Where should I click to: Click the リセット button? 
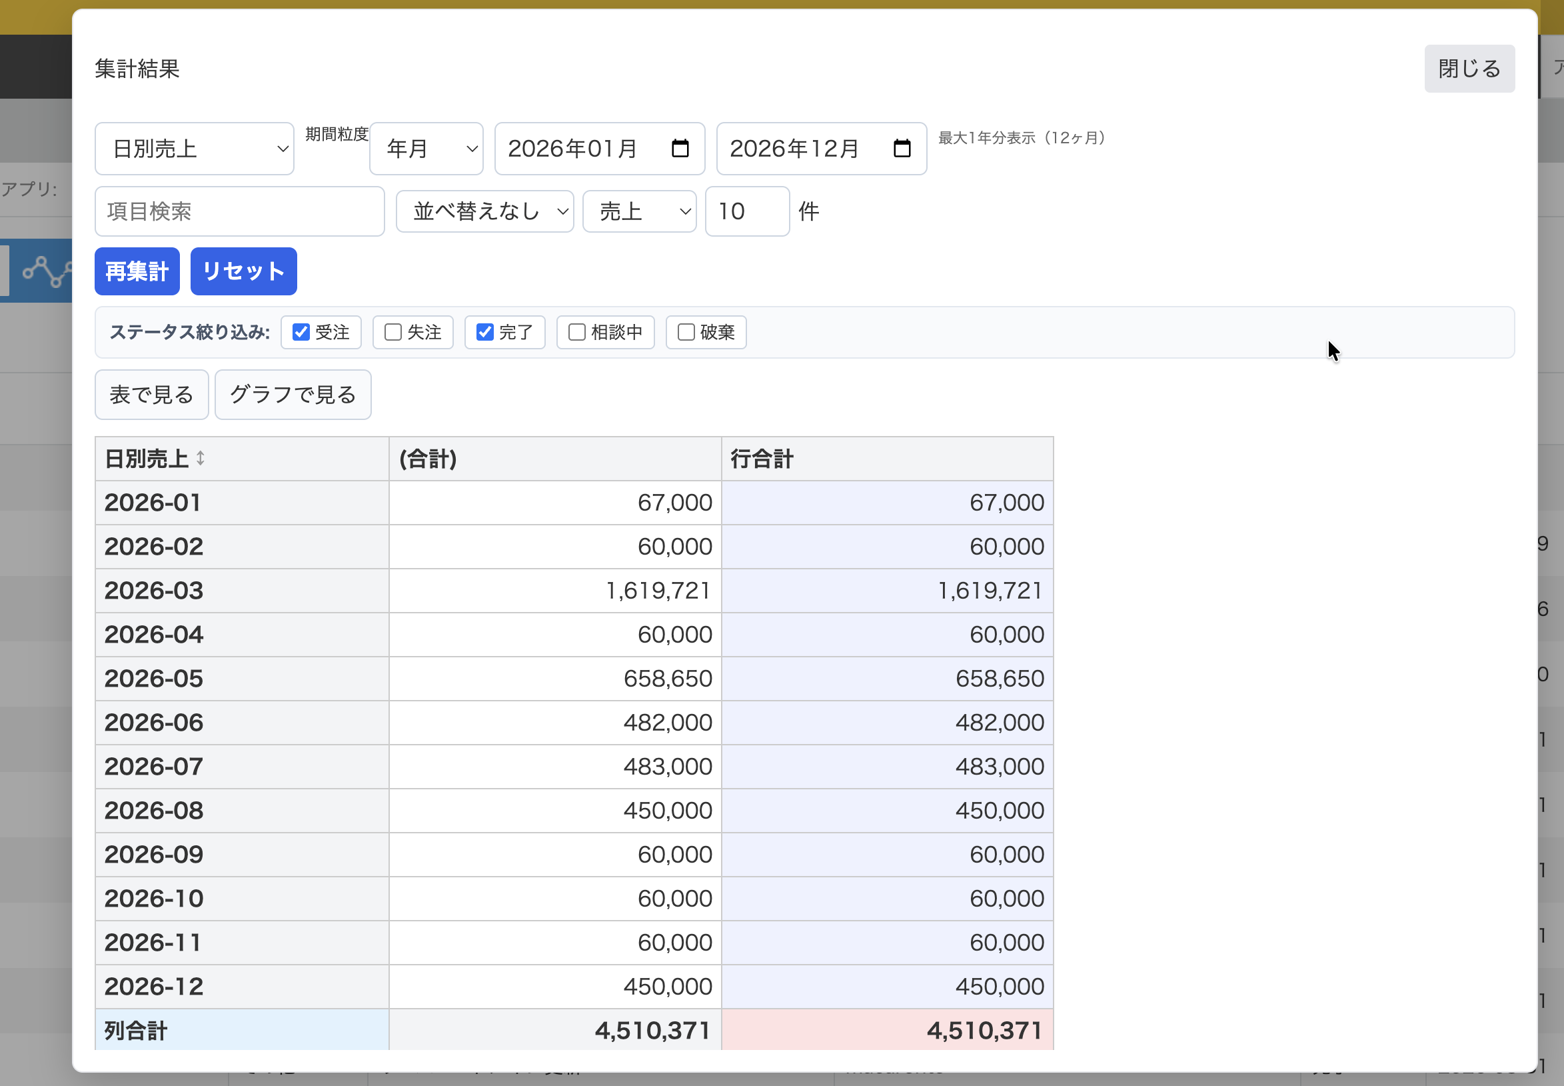click(243, 271)
